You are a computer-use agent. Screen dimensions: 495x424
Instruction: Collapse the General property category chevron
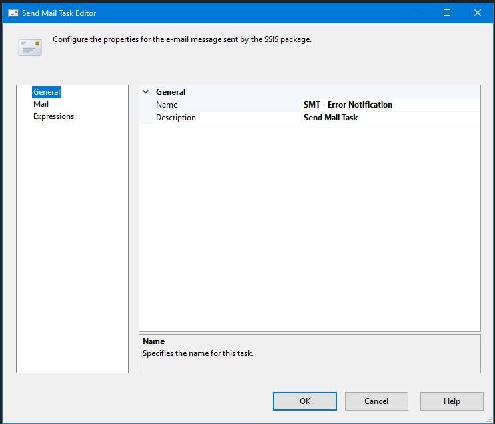146,92
